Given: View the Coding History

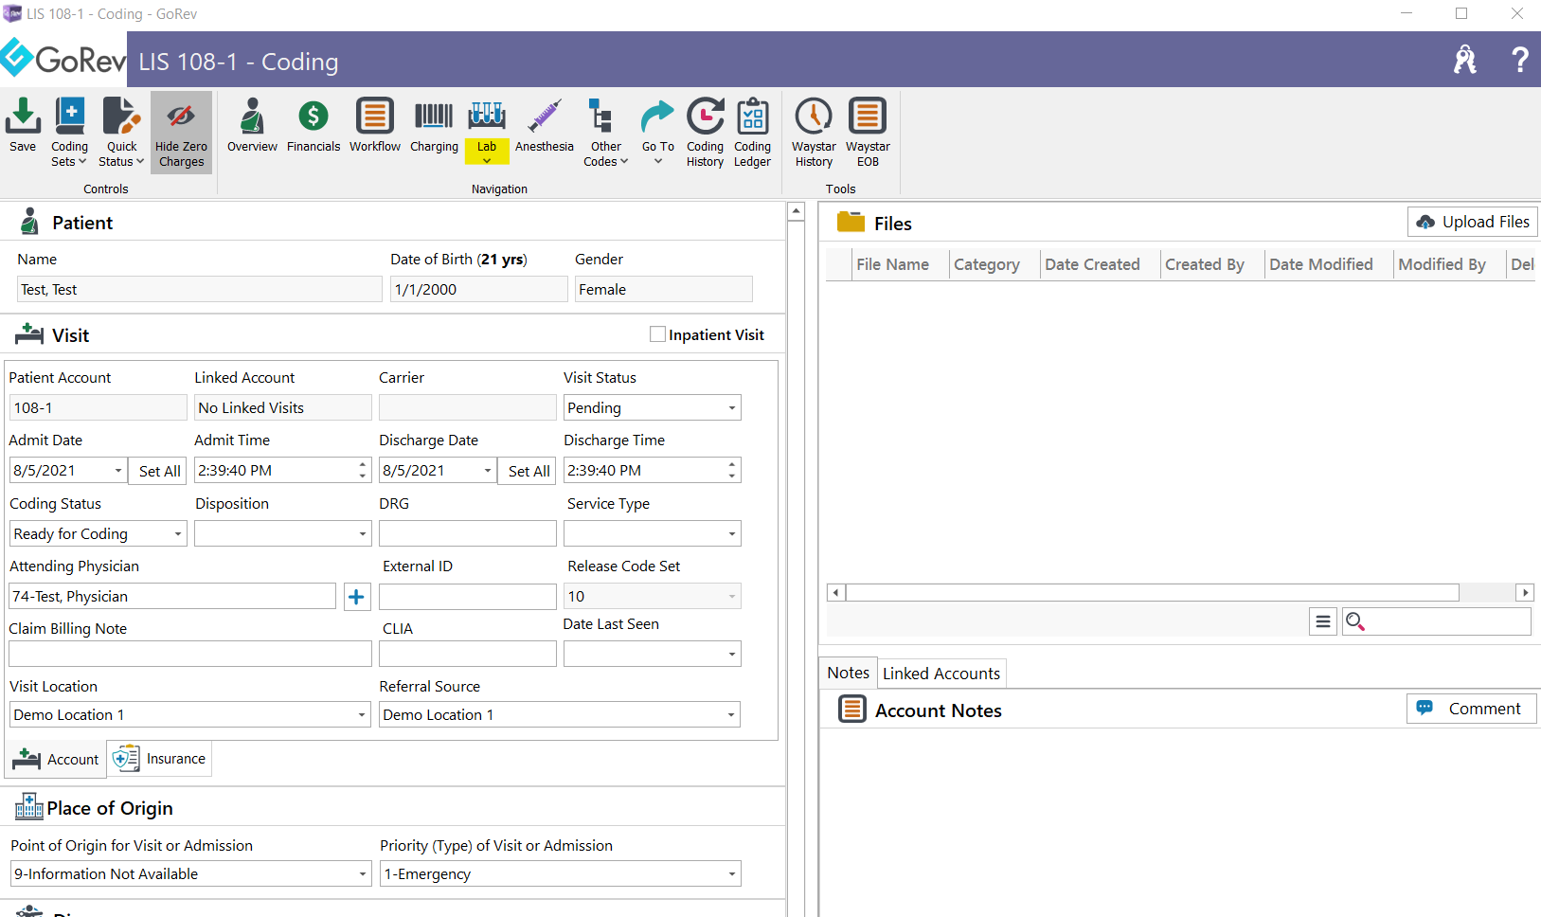Looking at the screenshot, I should (x=705, y=133).
